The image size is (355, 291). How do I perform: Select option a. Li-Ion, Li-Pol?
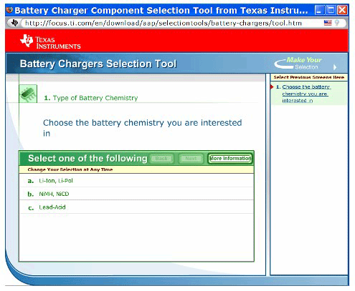(136, 181)
